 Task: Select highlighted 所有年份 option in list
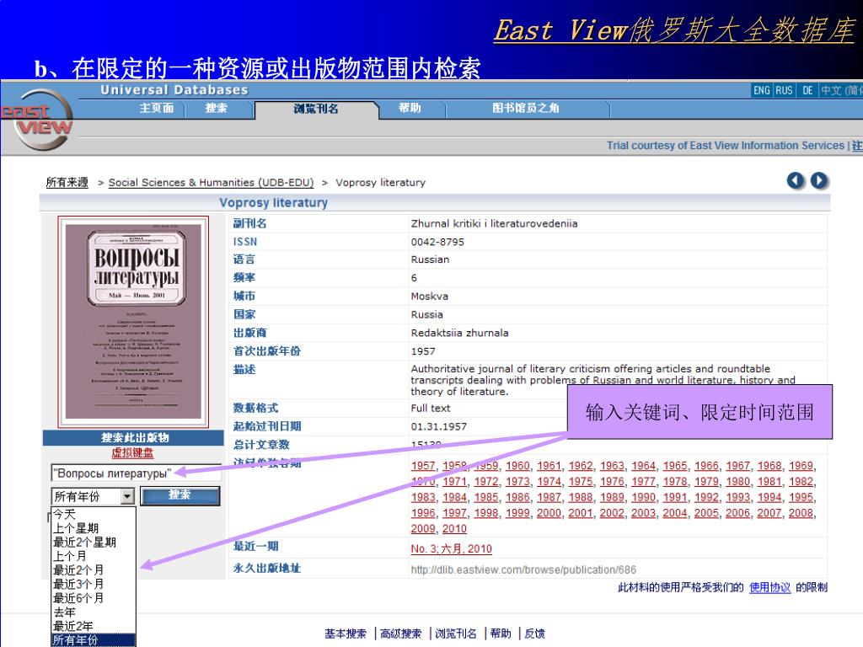pos(94,640)
